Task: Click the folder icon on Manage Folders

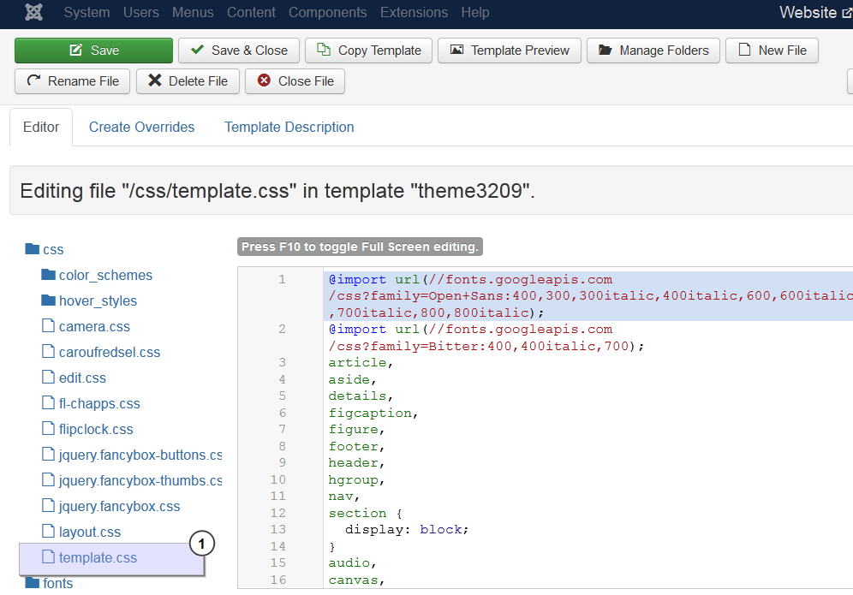Action: pyautogui.click(x=605, y=50)
